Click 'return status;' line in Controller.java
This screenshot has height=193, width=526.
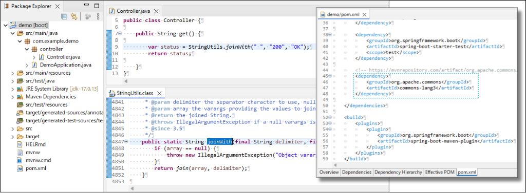click(169, 54)
